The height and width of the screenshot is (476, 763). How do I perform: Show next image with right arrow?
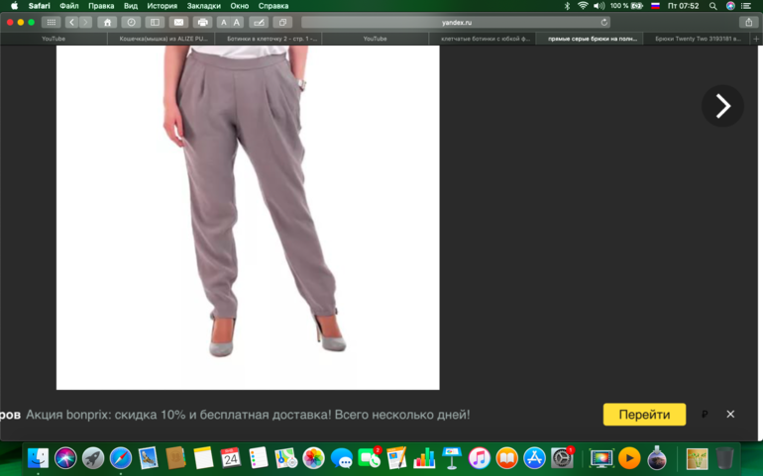click(x=722, y=106)
